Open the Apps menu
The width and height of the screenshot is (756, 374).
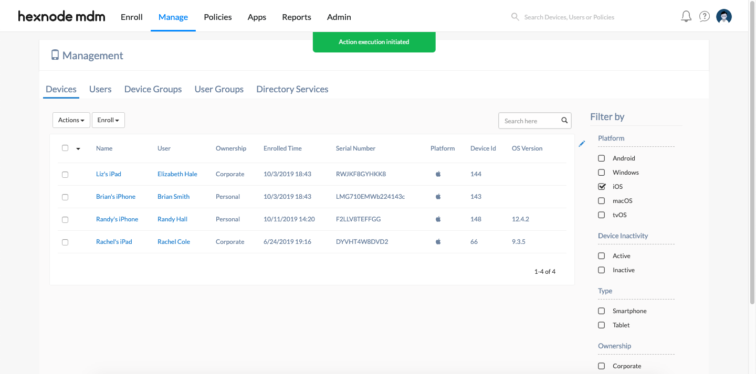[257, 17]
